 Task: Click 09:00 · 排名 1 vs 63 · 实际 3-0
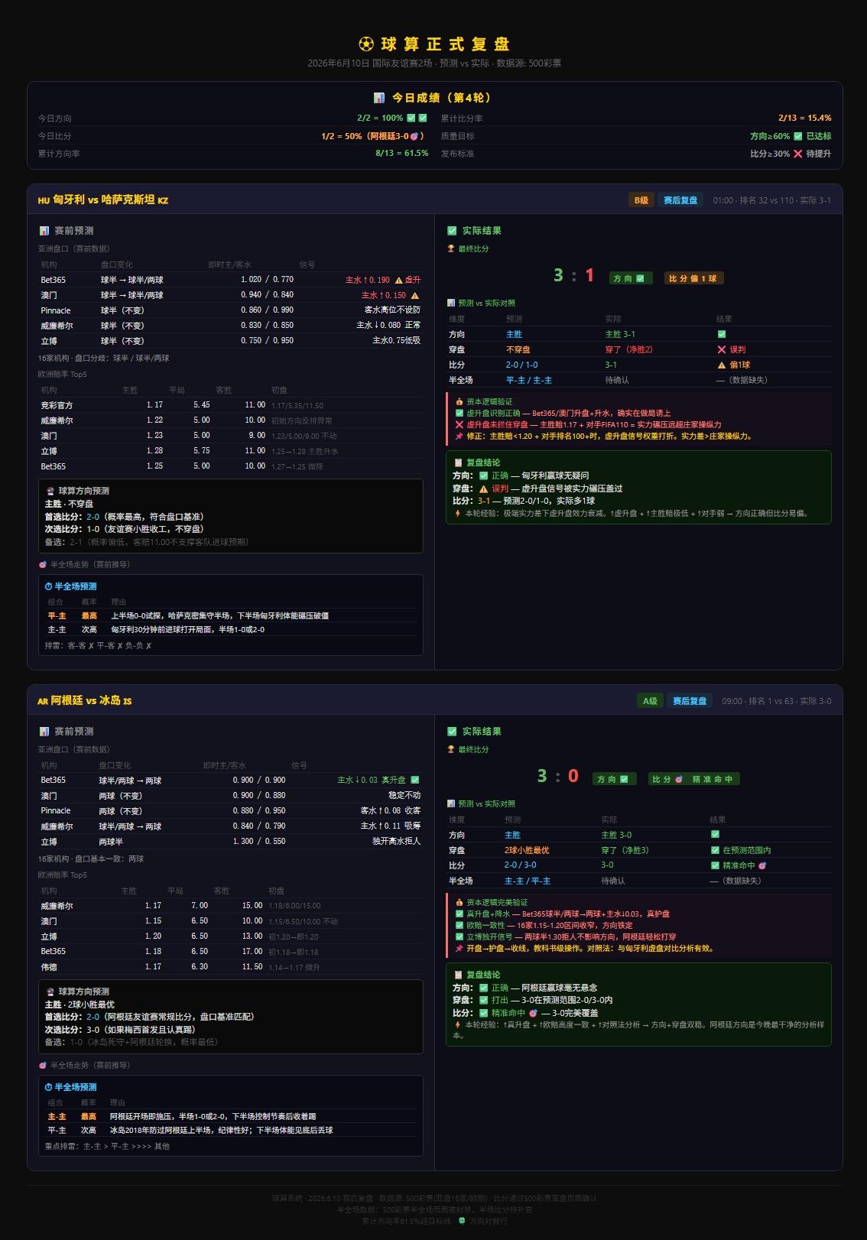(777, 701)
